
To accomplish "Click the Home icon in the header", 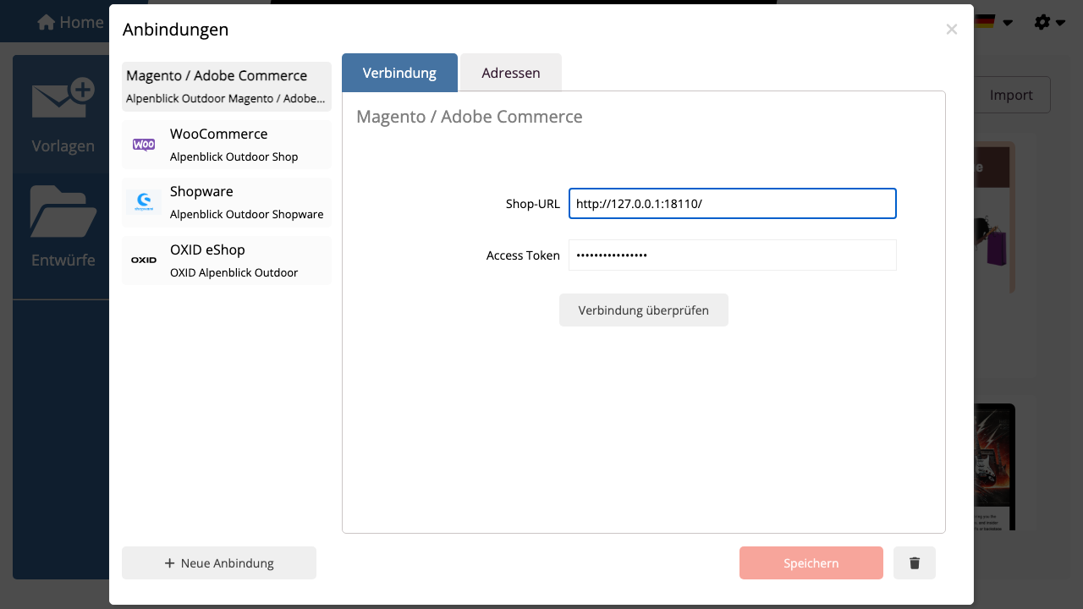I will click(47, 22).
